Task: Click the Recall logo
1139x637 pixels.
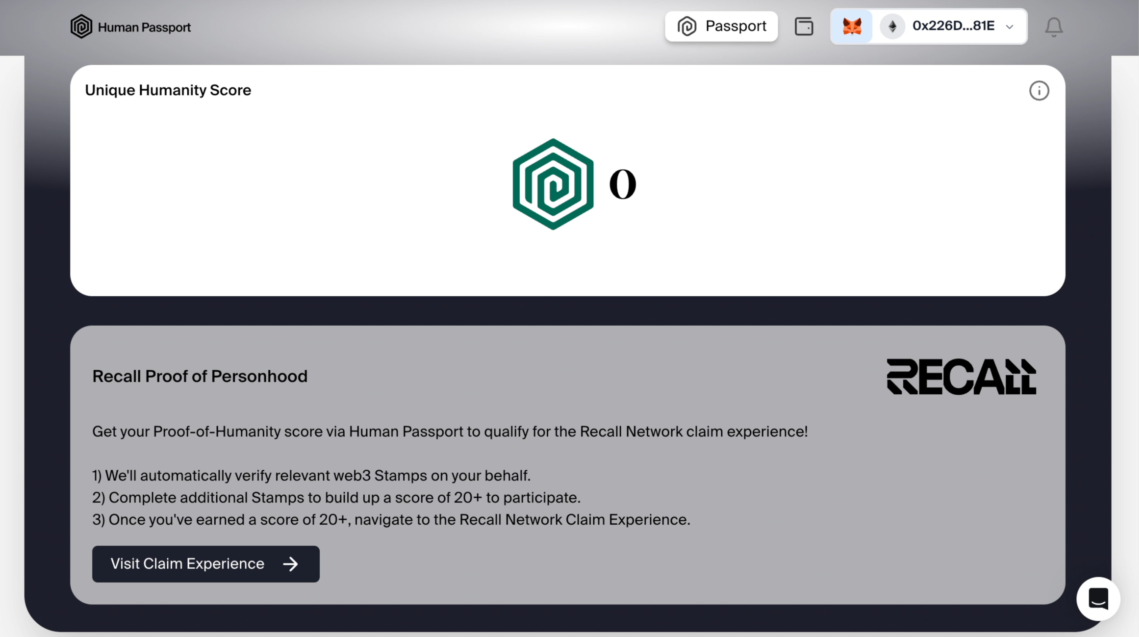Action: click(x=961, y=376)
